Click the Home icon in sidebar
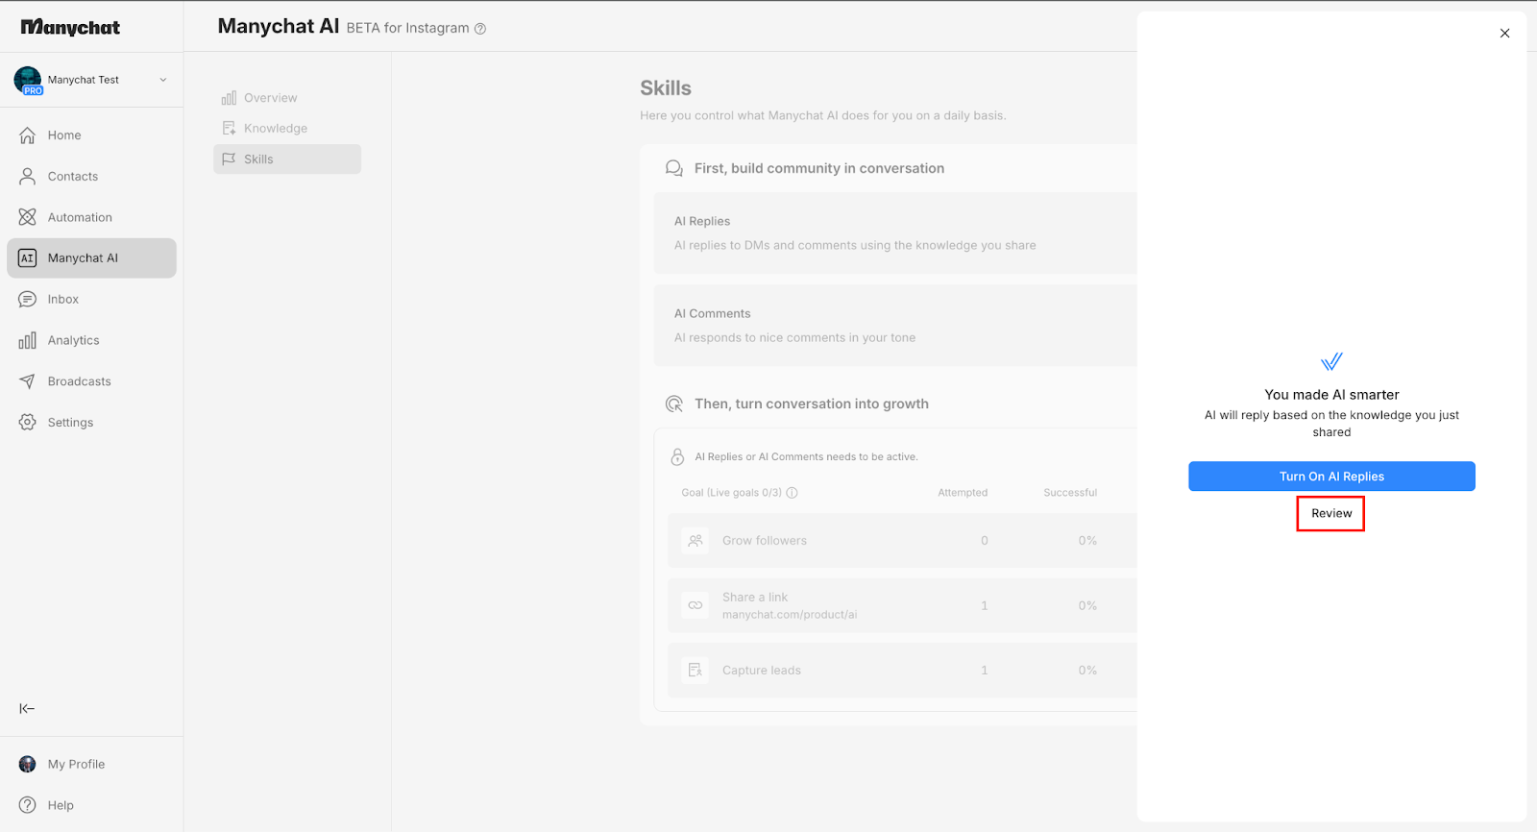The image size is (1537, 832). pyautogui.click(x=28, y=135)
